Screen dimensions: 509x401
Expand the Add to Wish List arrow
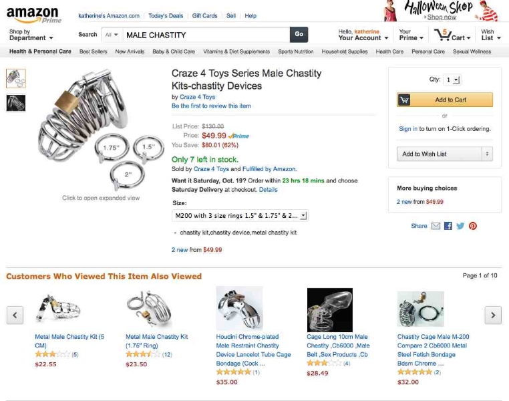pos(487,154)
